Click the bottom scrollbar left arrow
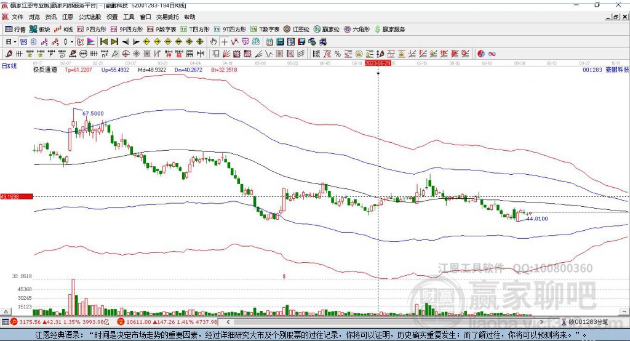 tap(228, 322)
